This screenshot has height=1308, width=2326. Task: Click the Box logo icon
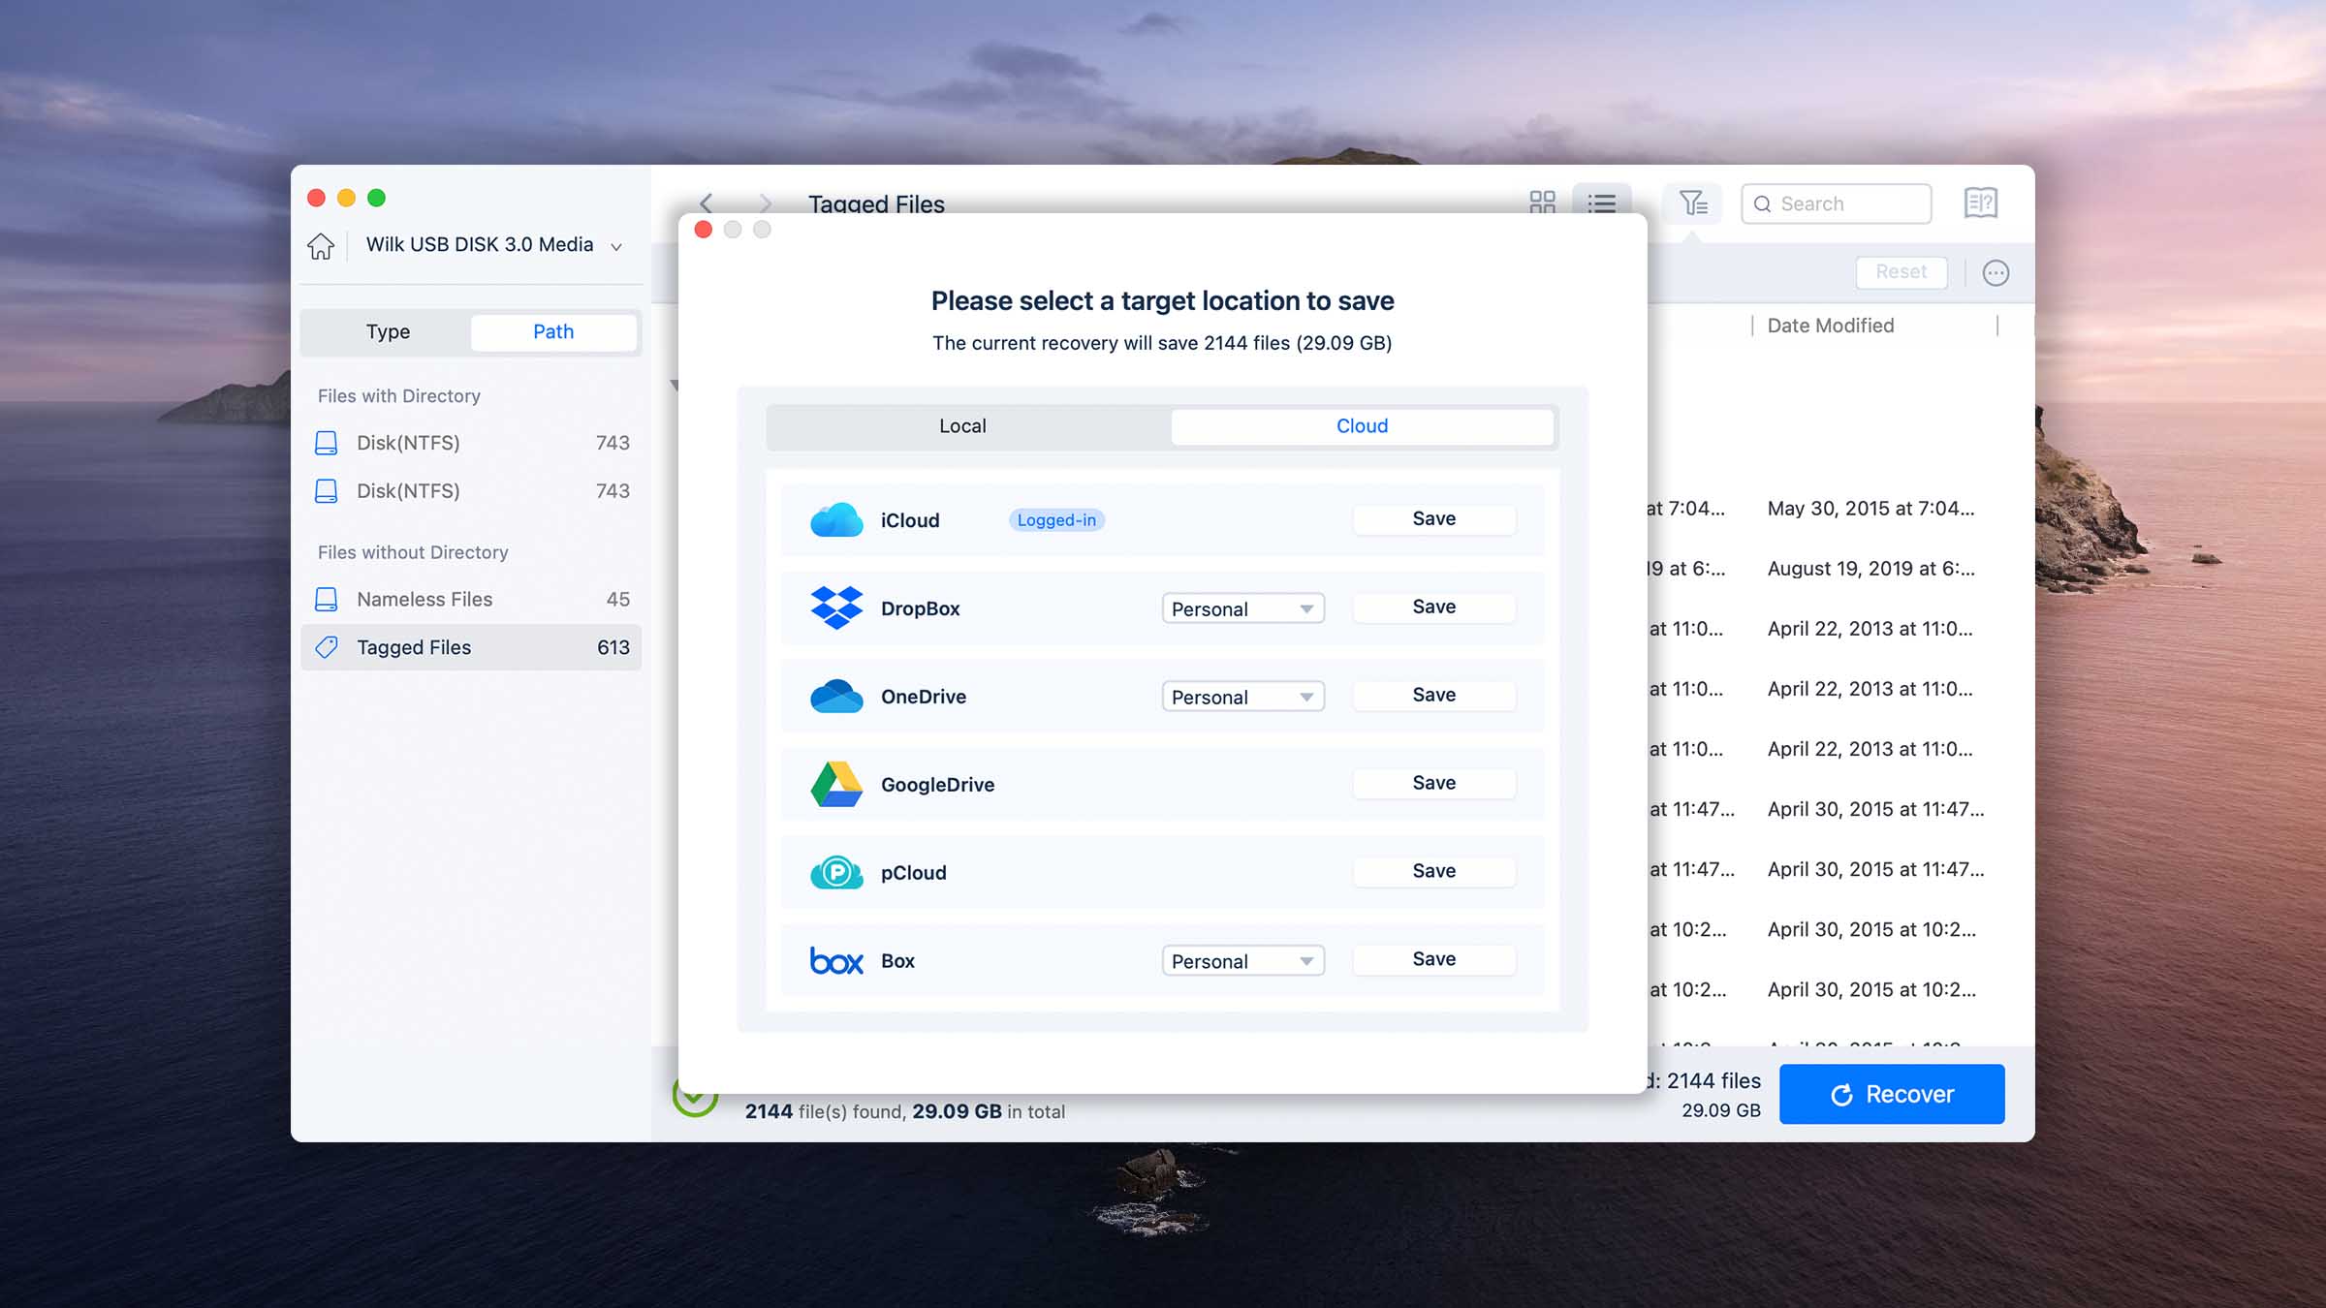[x=836, y=961]
